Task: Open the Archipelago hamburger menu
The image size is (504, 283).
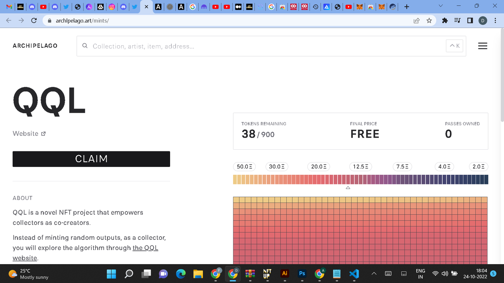Action: tap(483, 46)
